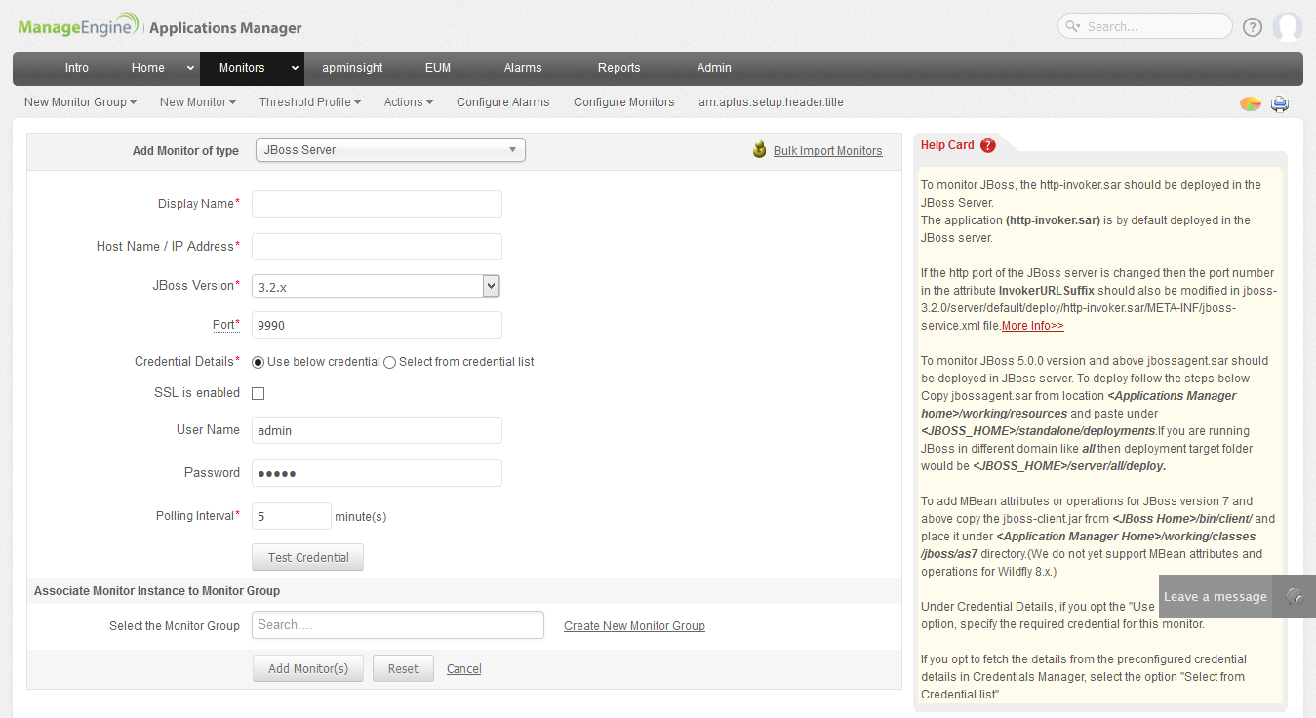Screen dimensions: 1316x718
Task: Open the Bulk Import Monitors link
Action: pos(828,150)
